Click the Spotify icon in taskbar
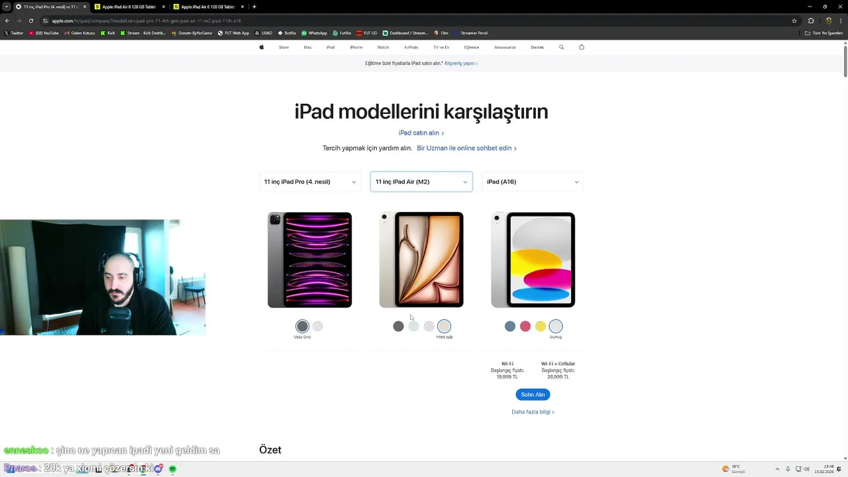Screen dimensions: 848x477 (172, 469)
